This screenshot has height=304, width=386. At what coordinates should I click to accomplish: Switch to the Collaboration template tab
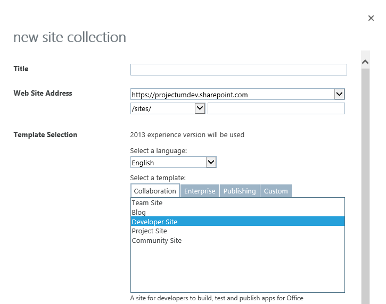pos(155,191)
